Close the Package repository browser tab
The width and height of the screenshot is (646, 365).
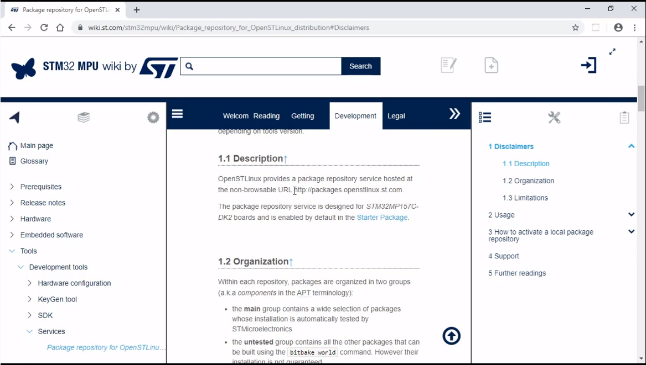pos(118,10)
